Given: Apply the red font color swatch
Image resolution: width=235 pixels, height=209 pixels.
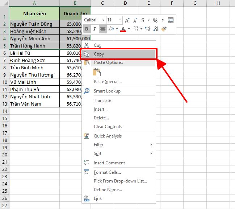Looking at the screenshot, I should pyautogui.click(x=123, y=29).
